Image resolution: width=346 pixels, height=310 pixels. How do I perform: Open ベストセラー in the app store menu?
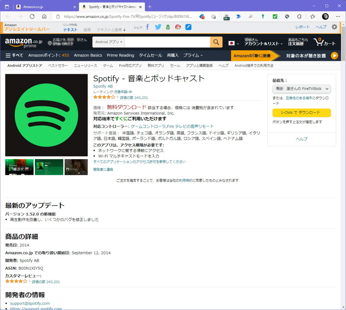(x=58, y=66)
